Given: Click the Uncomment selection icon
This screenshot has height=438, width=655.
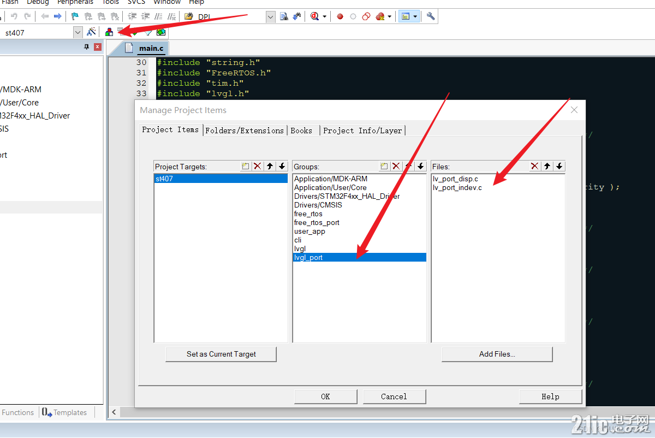Looking at the screenshot, I should tap(172, 16).
